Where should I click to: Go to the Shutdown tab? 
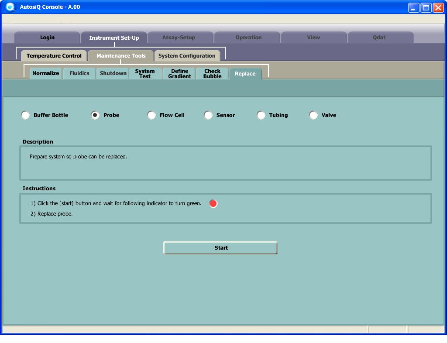point(113,73)
